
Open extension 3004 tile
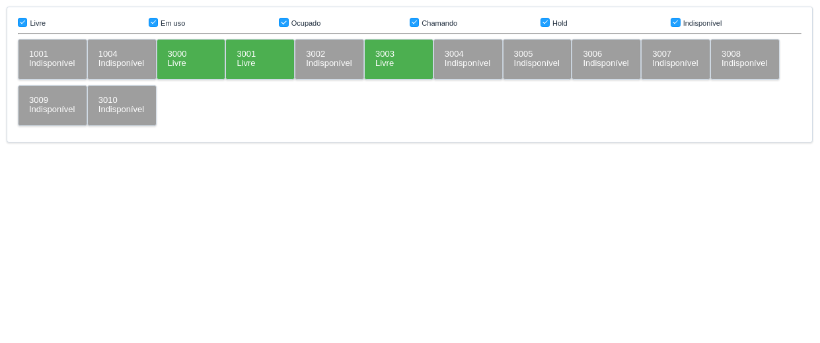pos(468,59)
